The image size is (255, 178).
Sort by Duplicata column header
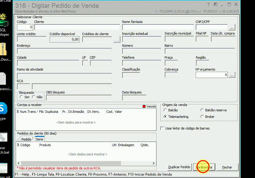pos(52,112)
